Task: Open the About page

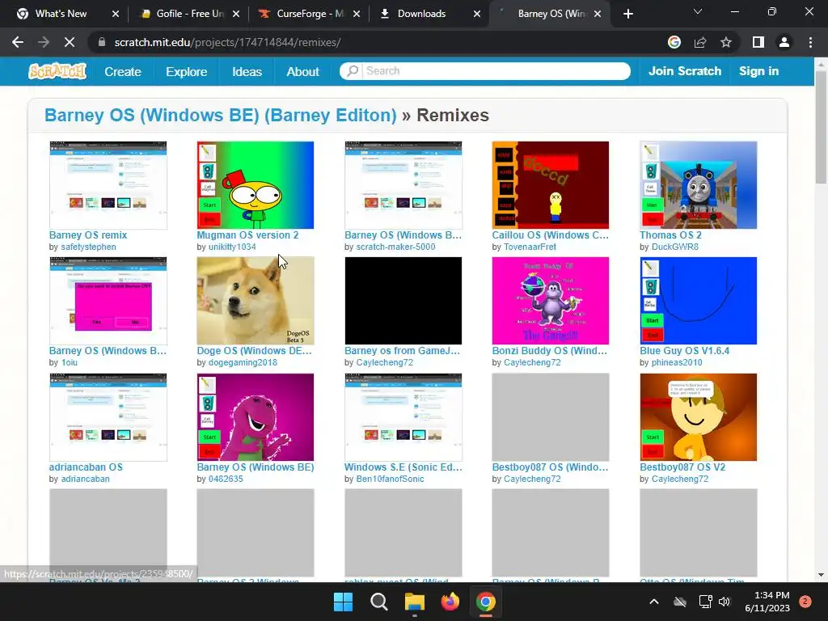Action: [x=302, y=71]
